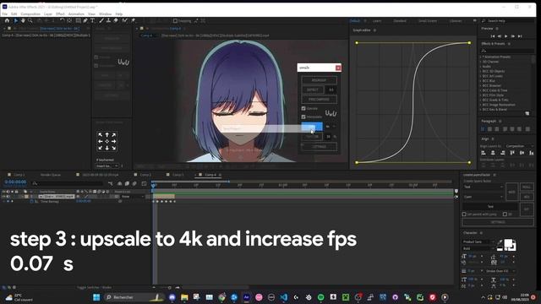The image size is (541, 304).
Task: Click bottom-left graph editor curve handle
Action: (x=357, y=163)
